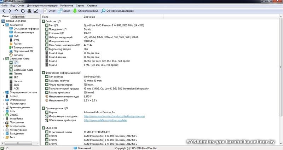Collapse the Системная плата tree branch
This screenshot has width=283, height=150.
pos(3,59)
